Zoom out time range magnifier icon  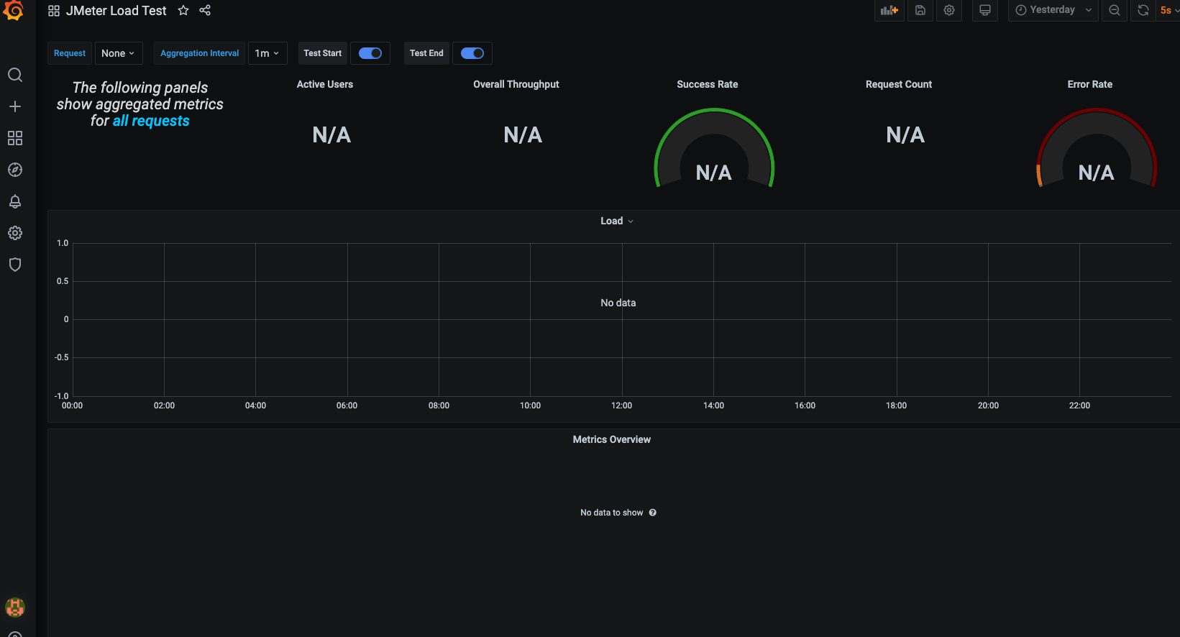coord(1115,10)
